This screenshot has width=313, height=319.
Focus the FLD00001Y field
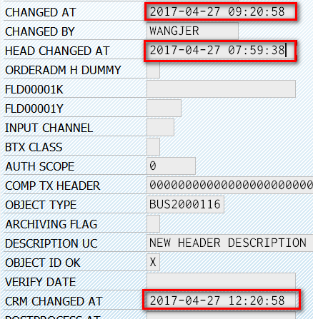[164, 108]
